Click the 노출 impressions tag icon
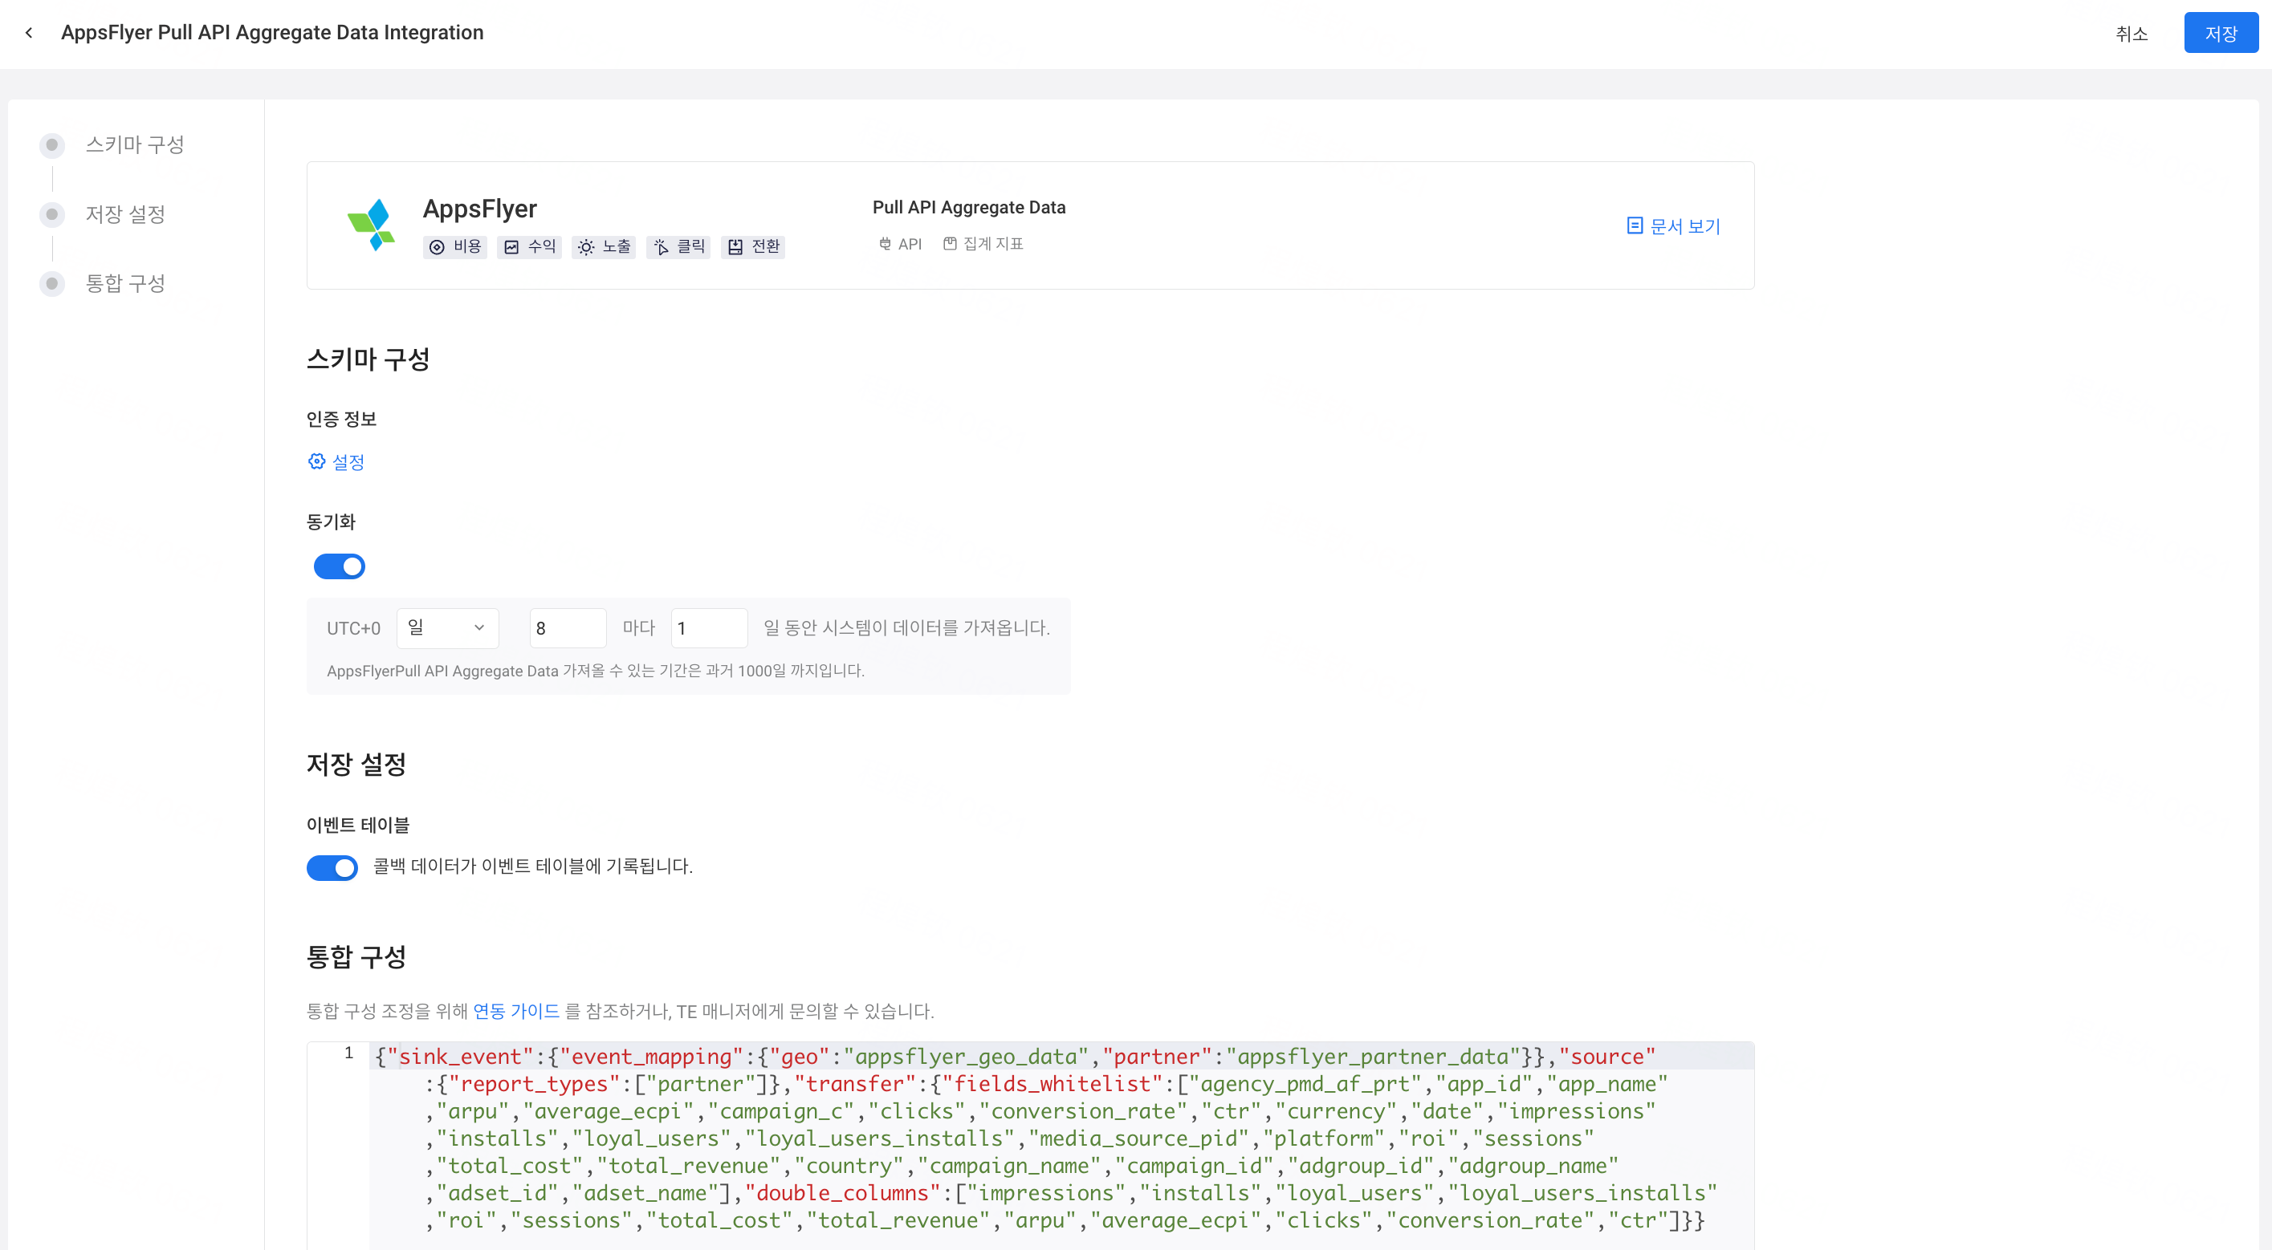The image size is (2272, 1250). 585,247
